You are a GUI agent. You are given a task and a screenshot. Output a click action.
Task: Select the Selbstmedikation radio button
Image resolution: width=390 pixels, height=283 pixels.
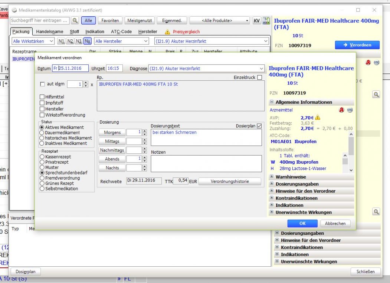click(42, 189)
